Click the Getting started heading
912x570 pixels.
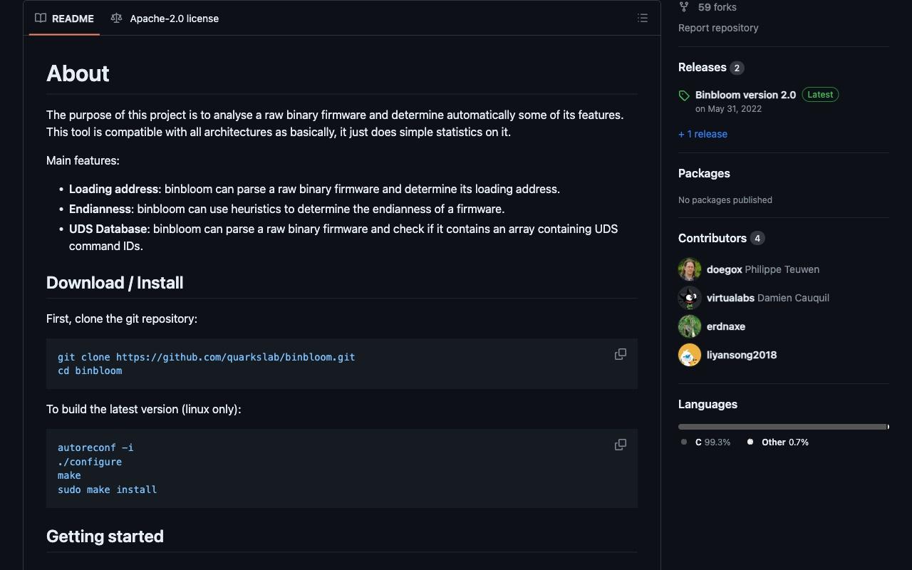point(105,537)
